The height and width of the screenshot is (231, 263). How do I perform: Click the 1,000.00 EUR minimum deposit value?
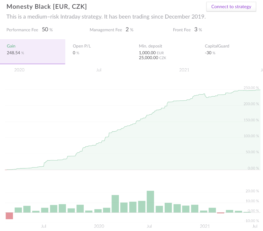pos(151,53)
